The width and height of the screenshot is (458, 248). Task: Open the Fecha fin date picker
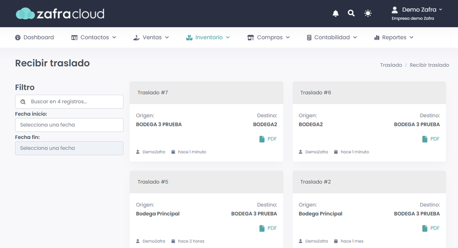(x=69, y=148)
